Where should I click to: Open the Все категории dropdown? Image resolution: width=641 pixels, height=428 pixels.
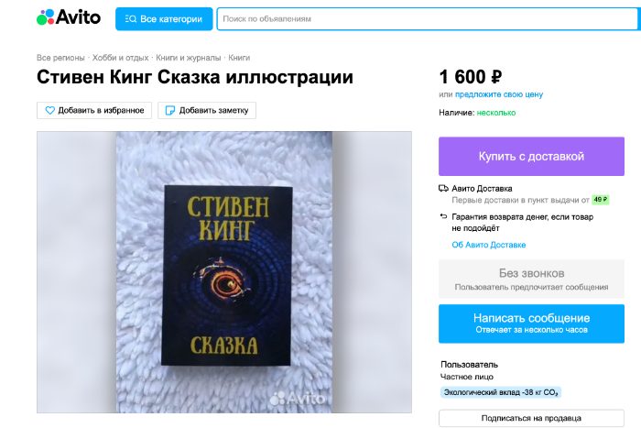point(164,19)
